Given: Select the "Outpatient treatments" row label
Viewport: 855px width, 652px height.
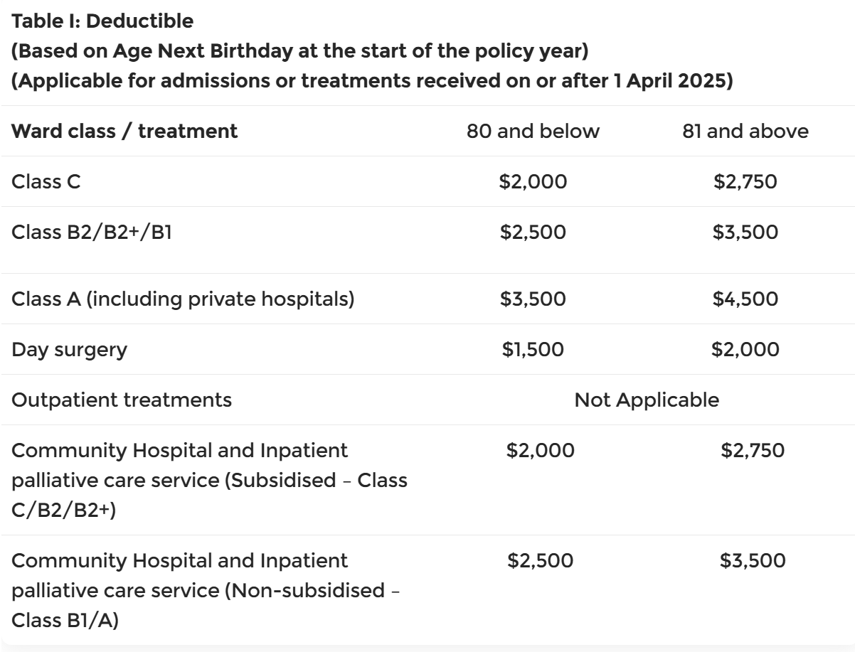Looking at the screenshot, I should (122, 400).
